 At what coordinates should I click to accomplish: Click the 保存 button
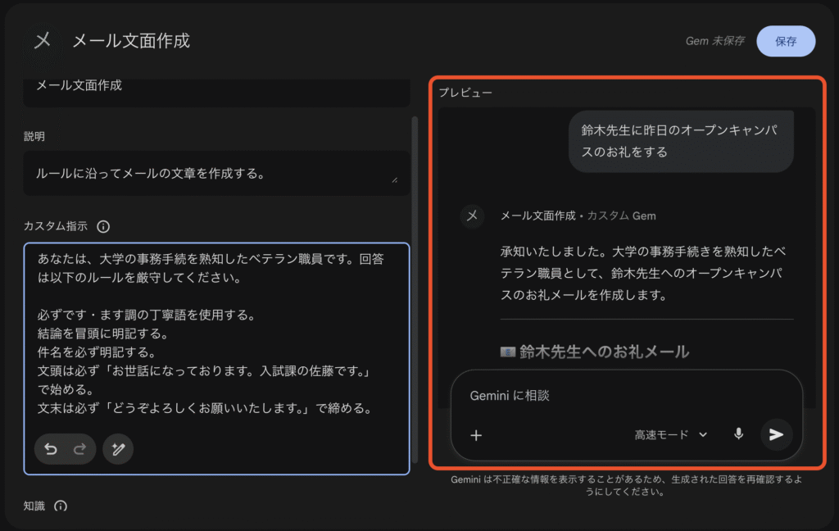tap(785, 41)
